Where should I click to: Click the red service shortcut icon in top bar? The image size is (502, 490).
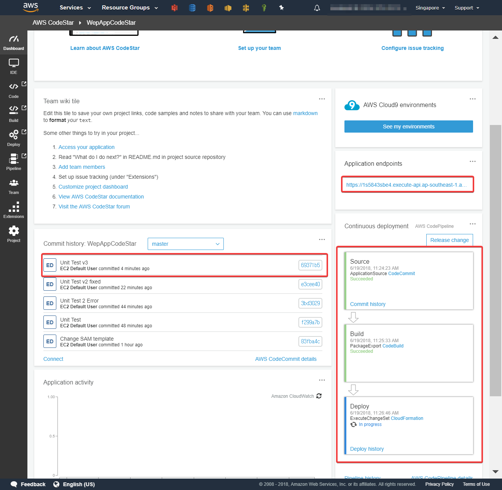175,8
